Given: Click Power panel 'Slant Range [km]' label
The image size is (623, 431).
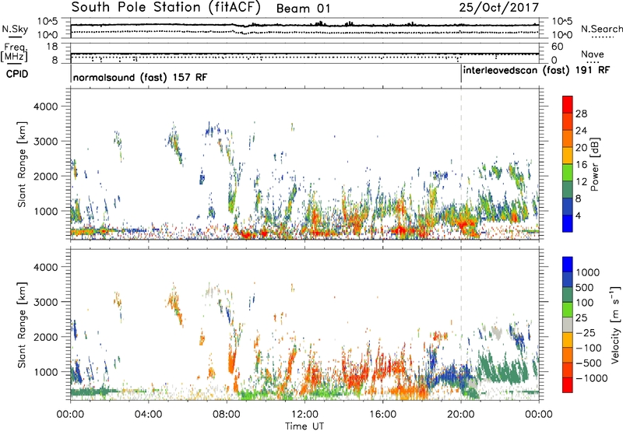Looking at the screenshot, I should click(x=23, y=164).
